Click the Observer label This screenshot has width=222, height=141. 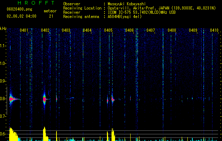click(72, 4)
